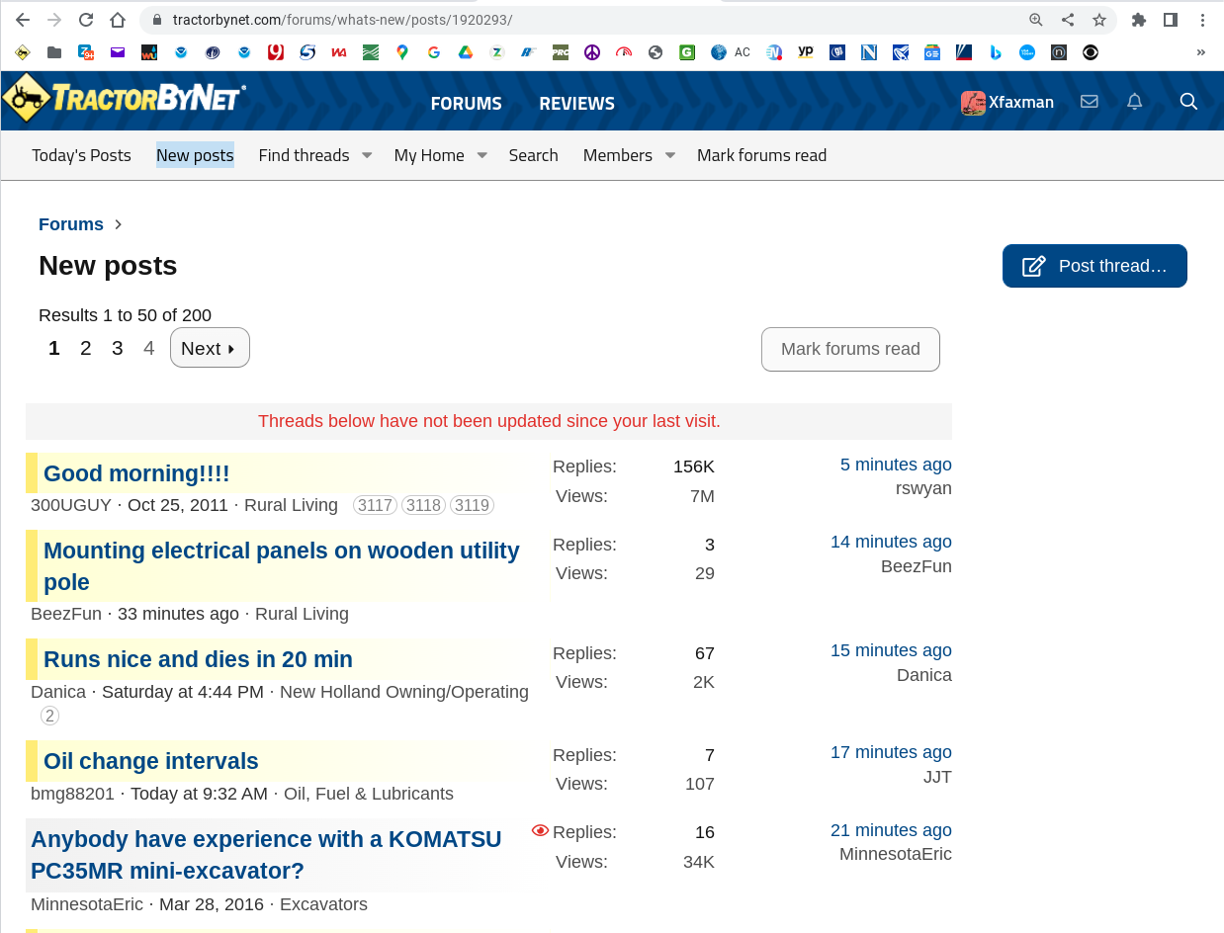Click the Post thread button

tap(1094, 266)
